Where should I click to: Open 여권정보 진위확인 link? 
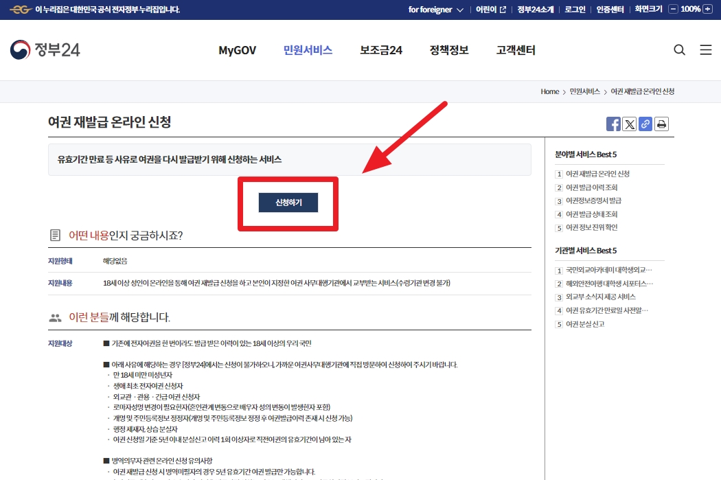(x=591, y=227)
